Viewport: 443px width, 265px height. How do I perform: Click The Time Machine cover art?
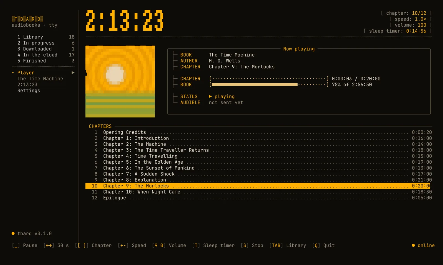[120, 81]
